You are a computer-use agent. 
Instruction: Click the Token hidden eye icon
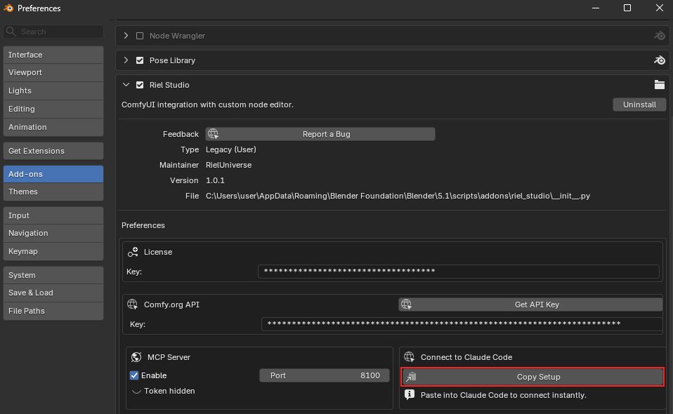tap(136, 392)
